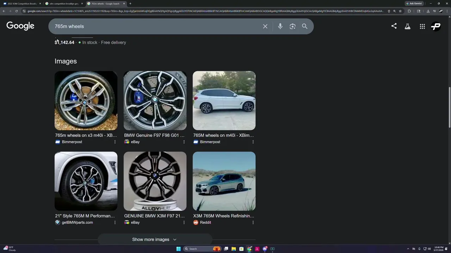Click the getBMWparts.com source label

point(77,222)
